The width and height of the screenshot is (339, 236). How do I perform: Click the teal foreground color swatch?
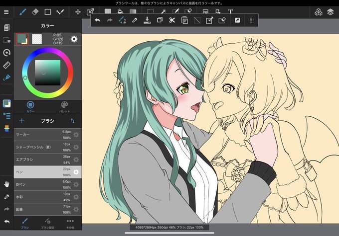coord(21,39)
